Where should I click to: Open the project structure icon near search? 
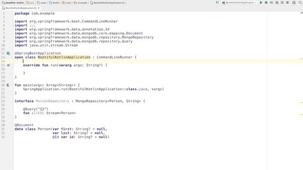click(294, 3)
